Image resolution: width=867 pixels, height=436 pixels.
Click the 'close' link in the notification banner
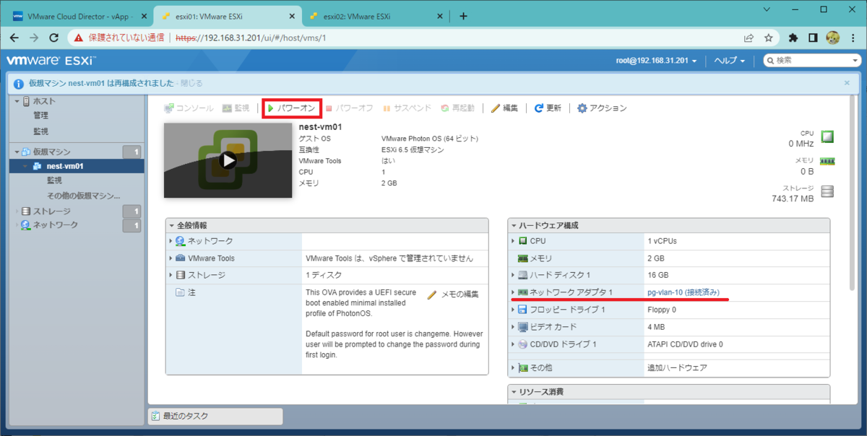(x=192, y=83)
